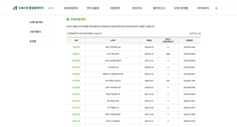Open the 서울강서 market link

pos(76,54)
